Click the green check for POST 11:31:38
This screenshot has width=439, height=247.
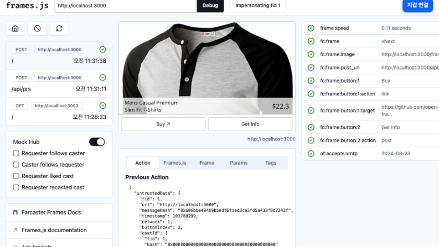click(x=103, y=49)
